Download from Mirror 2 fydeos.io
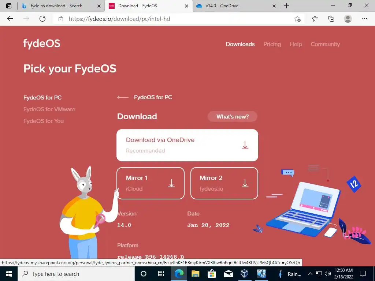This screenshot has width=375, height=281. click(x=224, y=183)
